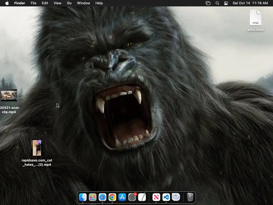Open the Help menu
Viewport: 273px width, 205px height.
point(99,3)
